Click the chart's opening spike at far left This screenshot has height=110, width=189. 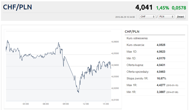(8, 41)
